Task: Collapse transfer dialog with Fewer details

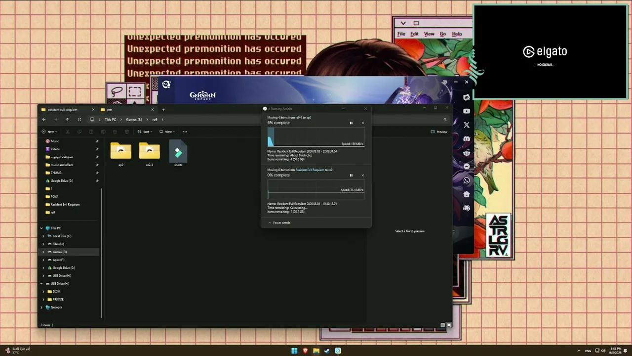Action: point(279,223)
